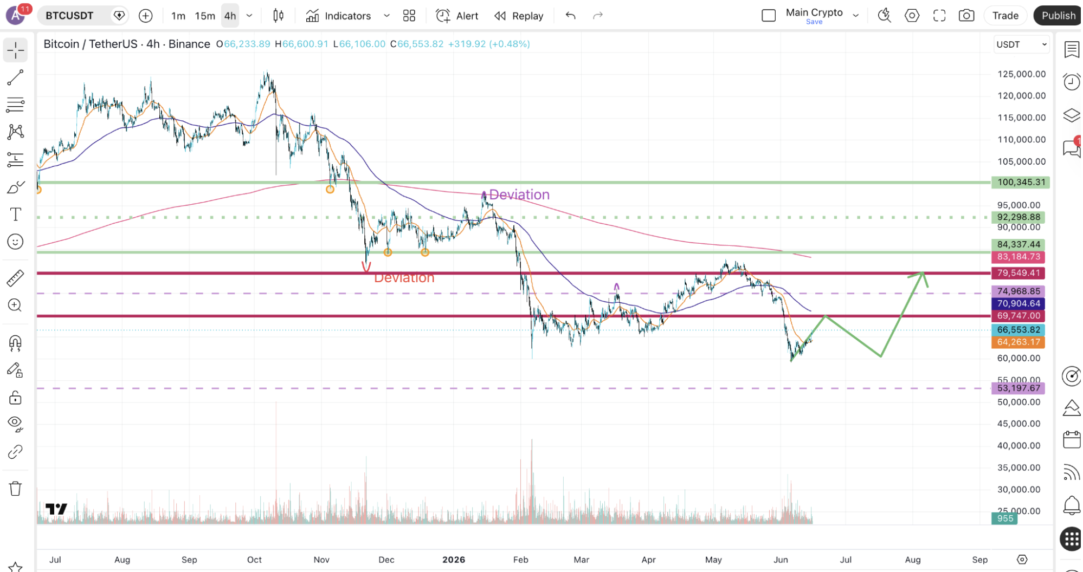Open quick search icon

coord(885,16)
